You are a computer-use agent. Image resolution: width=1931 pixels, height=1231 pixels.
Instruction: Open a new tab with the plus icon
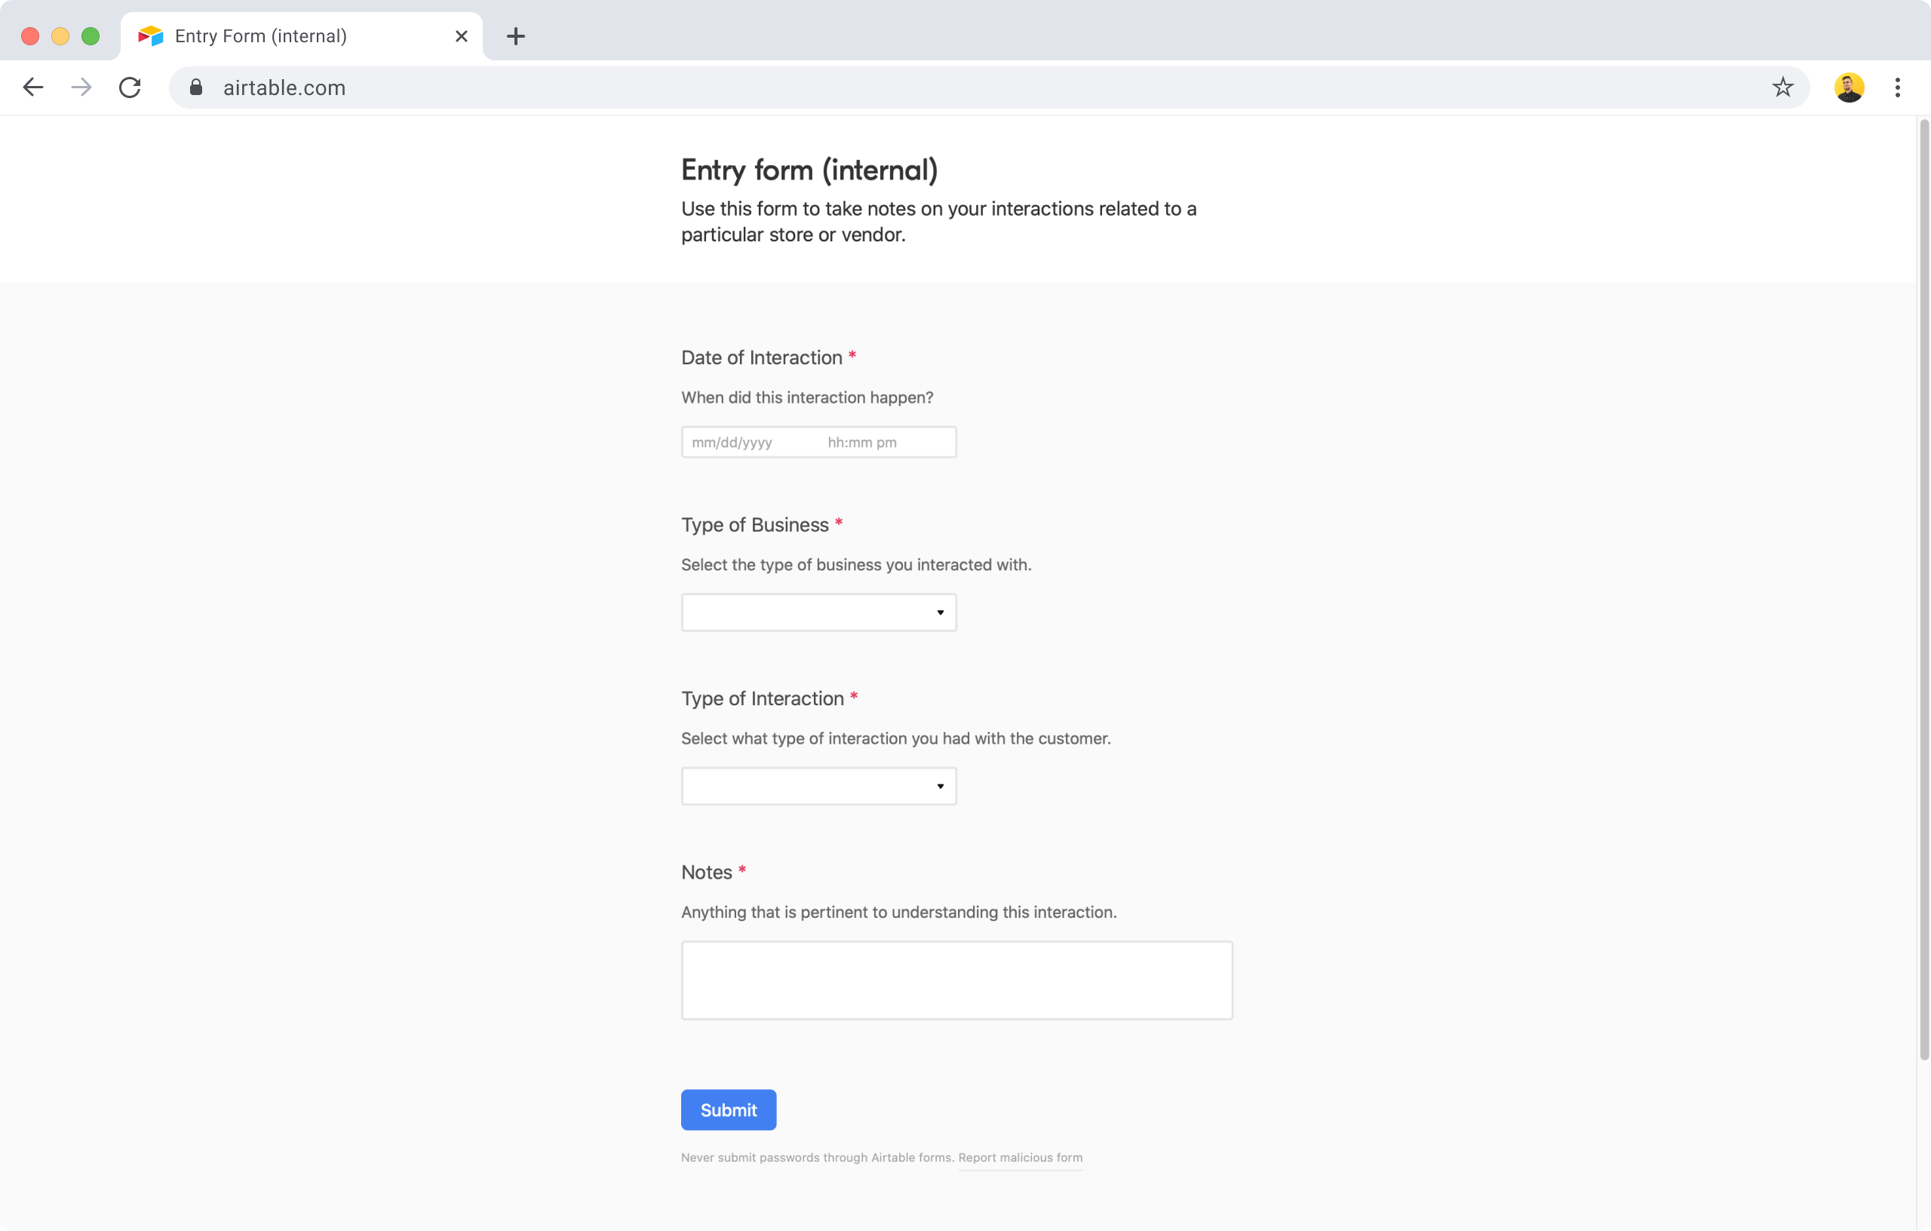[516, 36]
